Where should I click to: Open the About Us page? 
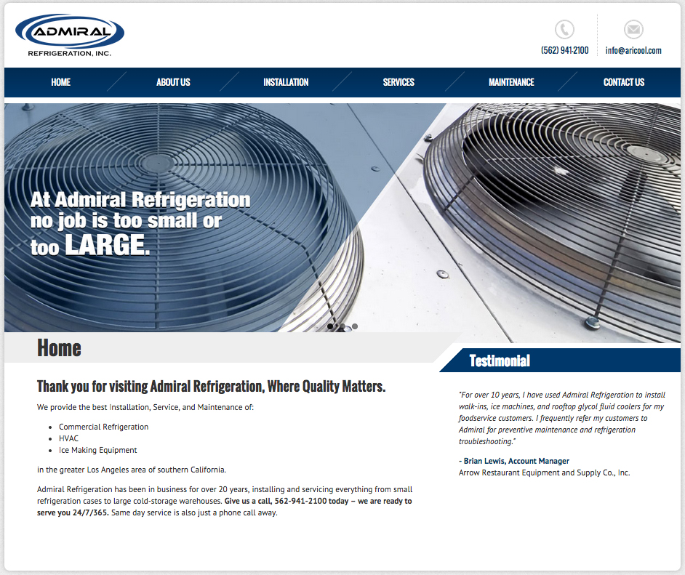coord(174,82)
